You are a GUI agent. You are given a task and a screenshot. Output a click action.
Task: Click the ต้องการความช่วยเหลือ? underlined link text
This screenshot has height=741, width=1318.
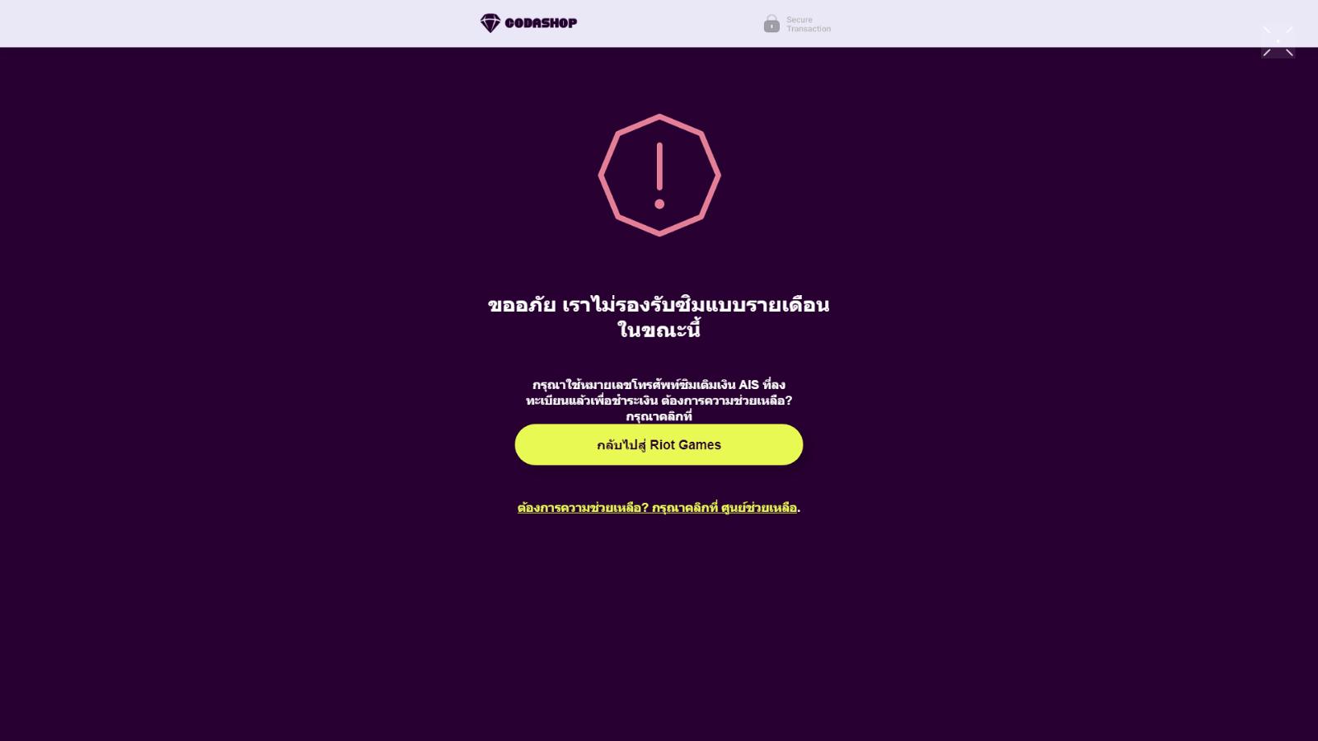point(583,508)
